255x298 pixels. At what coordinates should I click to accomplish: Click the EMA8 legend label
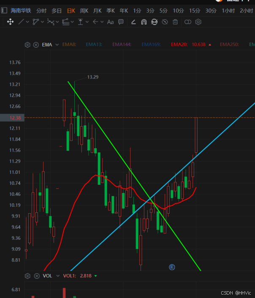click(69, 44)
